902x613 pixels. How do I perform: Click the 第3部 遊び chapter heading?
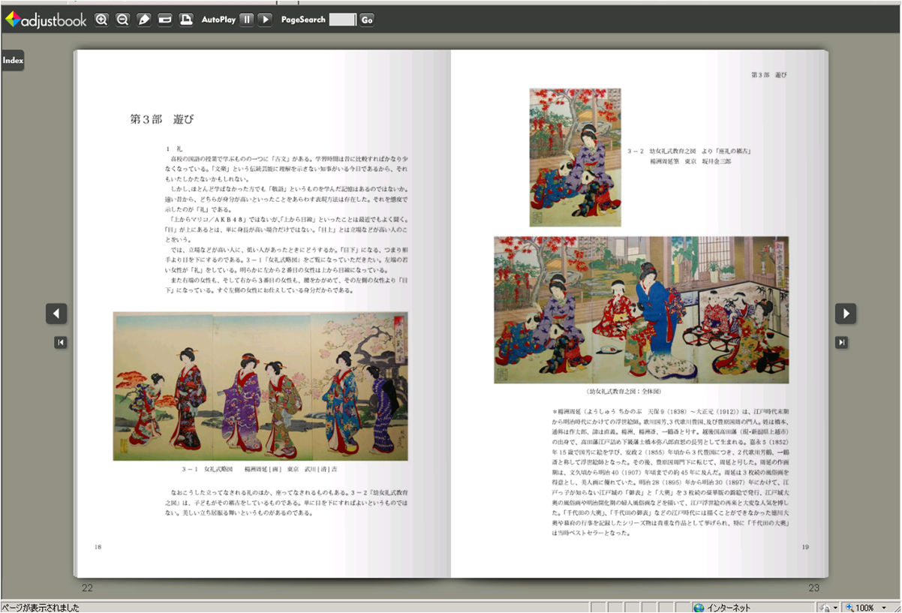(x=162, y=119)
